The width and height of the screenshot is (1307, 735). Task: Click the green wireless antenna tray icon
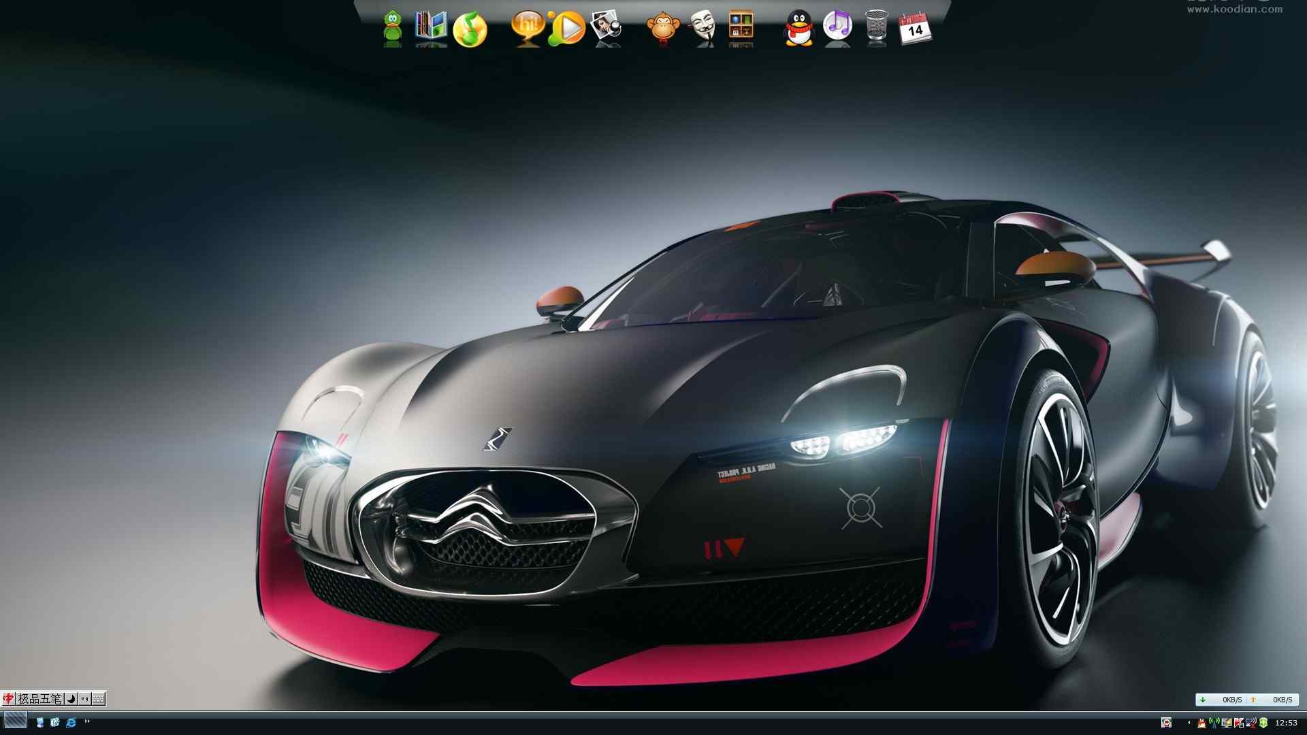click(1214, 723)
